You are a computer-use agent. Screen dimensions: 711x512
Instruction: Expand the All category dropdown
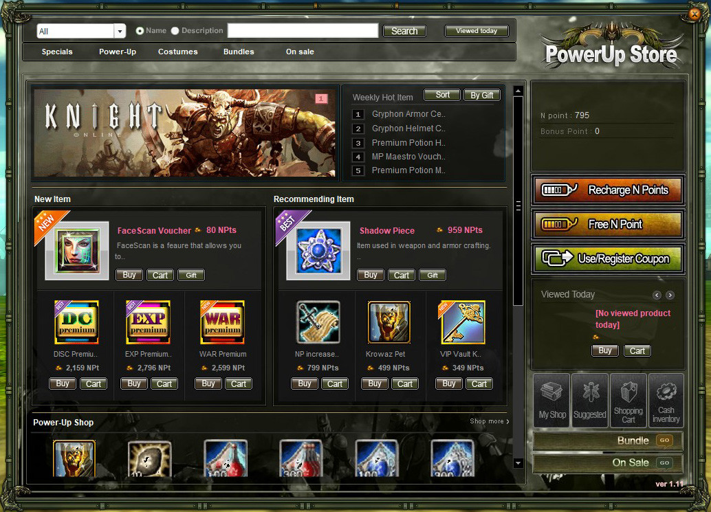pos(120,31)
